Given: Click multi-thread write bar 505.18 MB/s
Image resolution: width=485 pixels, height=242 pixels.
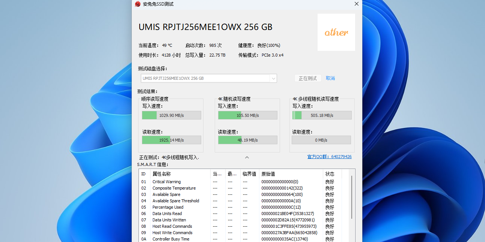Looking at the screenshot, I should point(322,115).
